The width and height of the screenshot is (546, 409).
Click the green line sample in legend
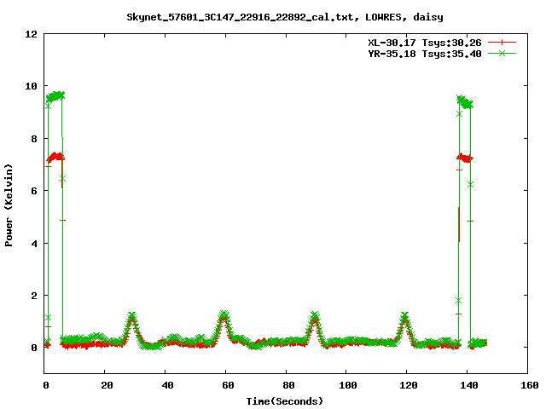click(x=502, y=53)
